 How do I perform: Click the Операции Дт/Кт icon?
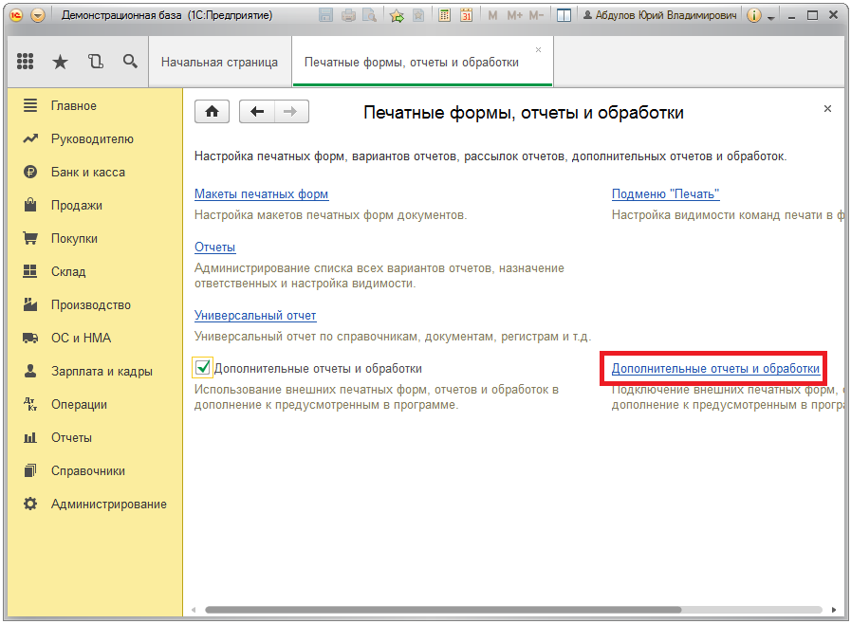[x=30, y=404]
